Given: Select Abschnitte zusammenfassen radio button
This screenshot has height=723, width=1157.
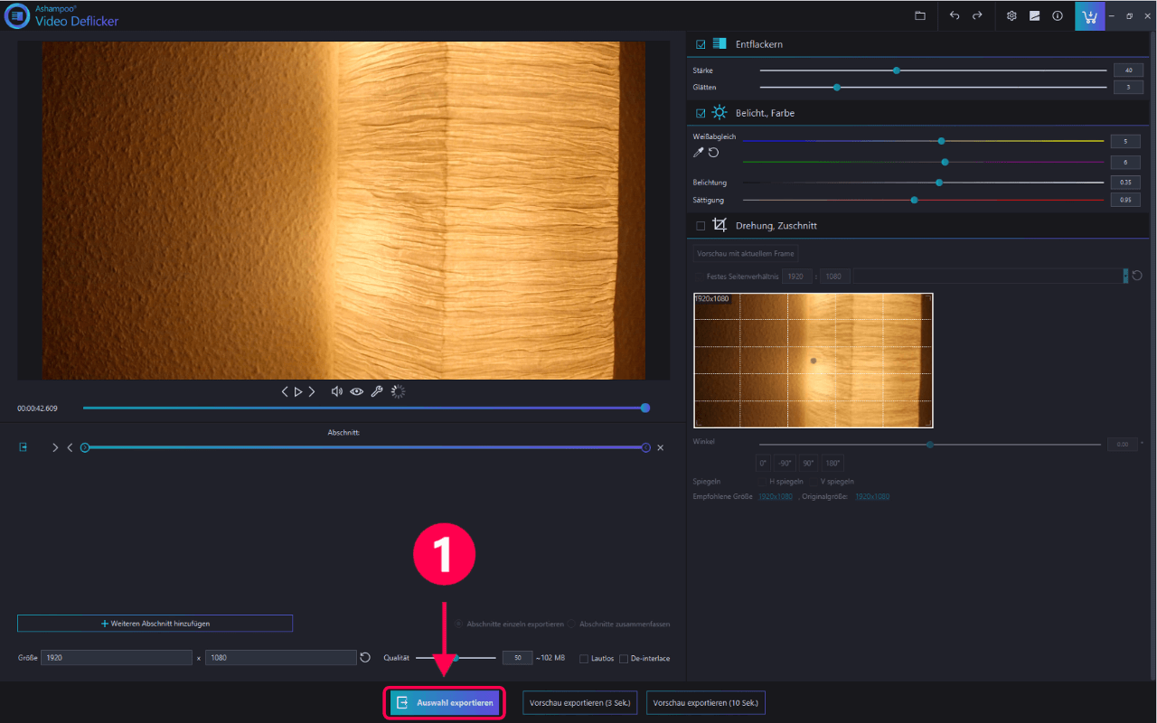Looking at the screenshot, I should pyautogui.click(x=572, y=624).
